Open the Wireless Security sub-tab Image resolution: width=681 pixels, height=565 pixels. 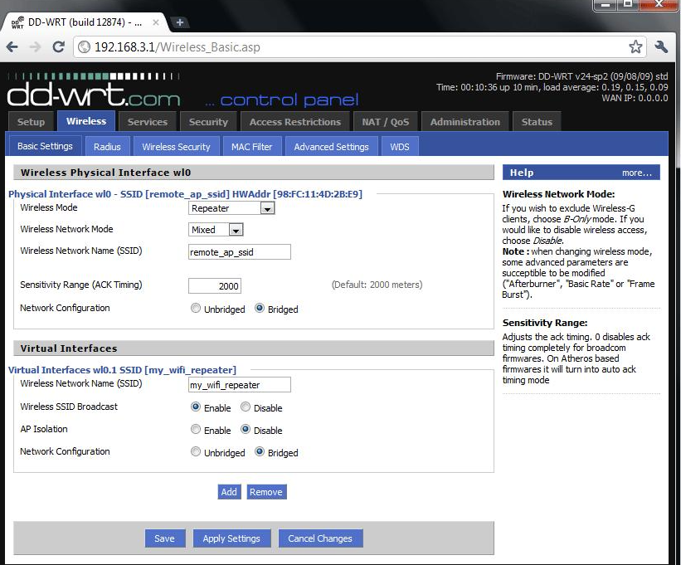pyautogui.click(x=176, y=147)
